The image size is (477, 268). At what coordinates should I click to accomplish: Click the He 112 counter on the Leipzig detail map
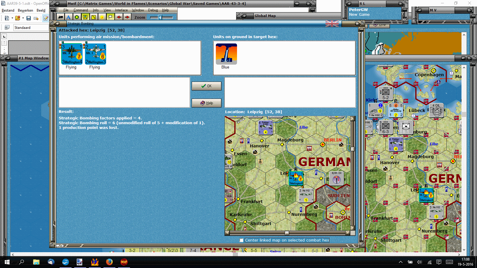click(306, 196)
